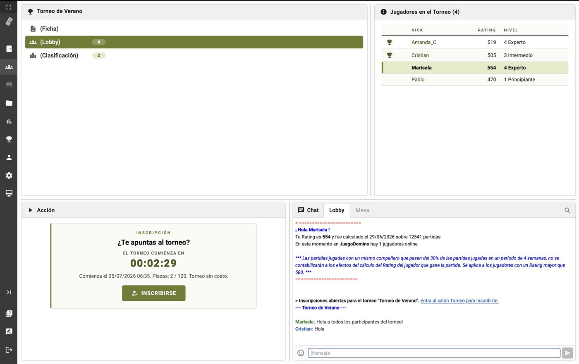This screenshot has height=364, width=579.
Task: Switch to the Mesa chat tab
Action: tap(362, 210)
